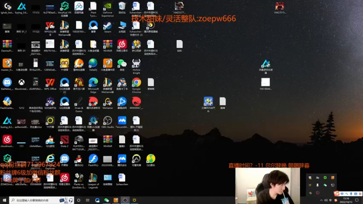Focus the taskbar search box
The image size is (363, 204).
pyautogui.click(x=42, y=200)
